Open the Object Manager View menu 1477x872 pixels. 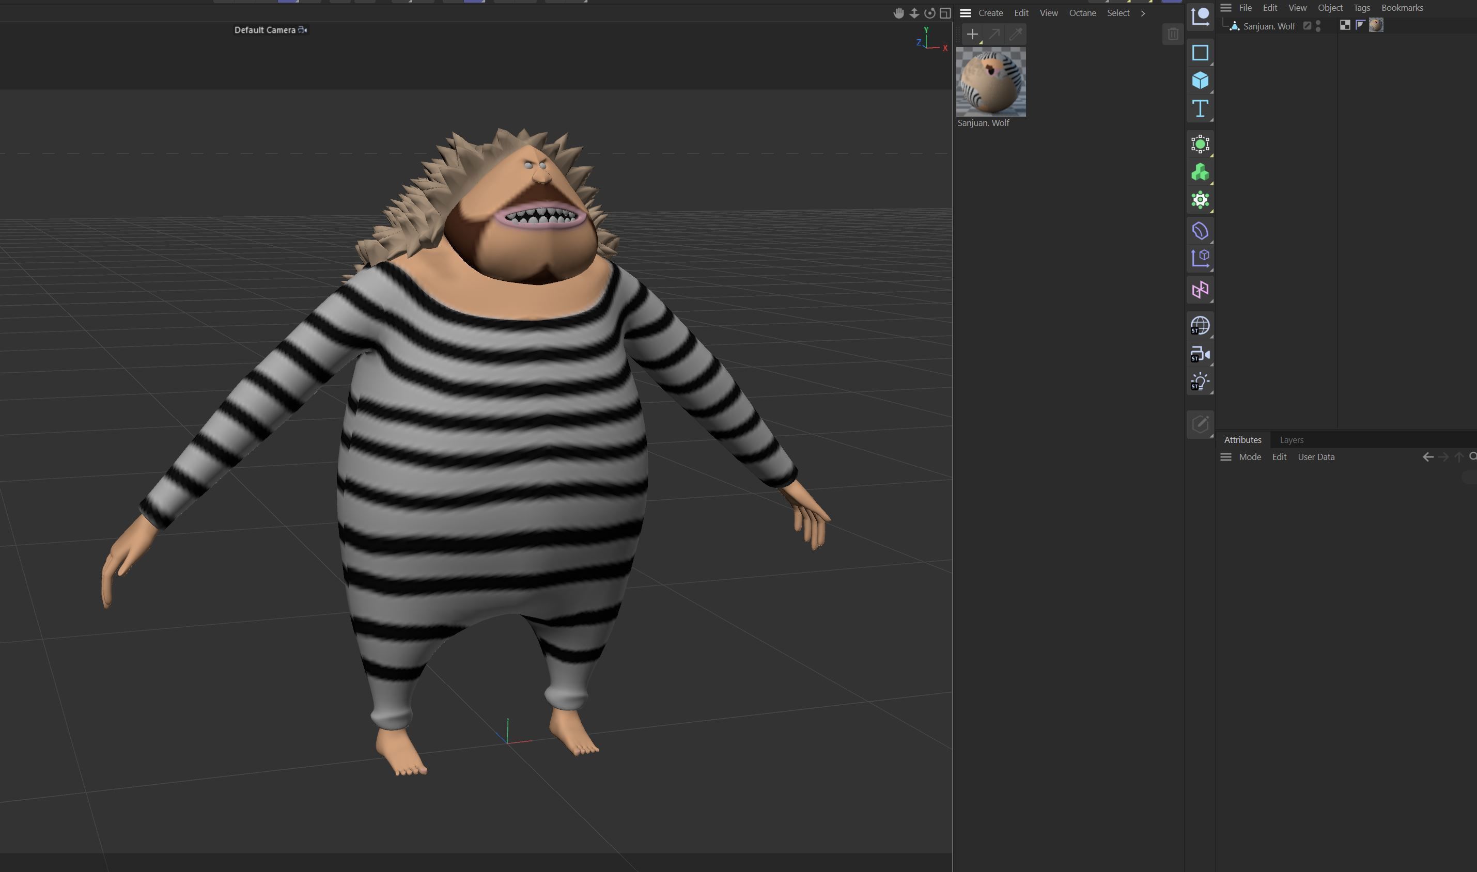[x=1297, y=8]
